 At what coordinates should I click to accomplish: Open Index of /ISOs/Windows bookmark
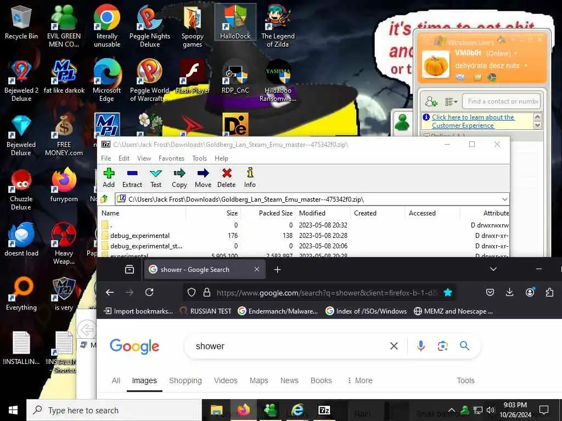pos(366,311)
